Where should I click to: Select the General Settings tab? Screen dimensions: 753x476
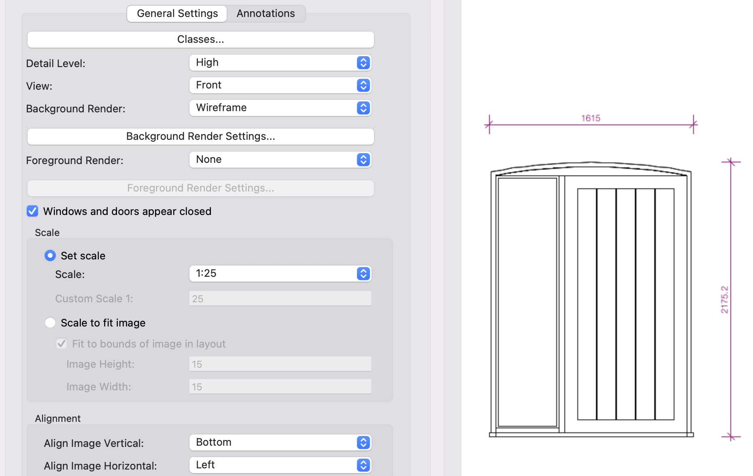[x=177, y=13]
